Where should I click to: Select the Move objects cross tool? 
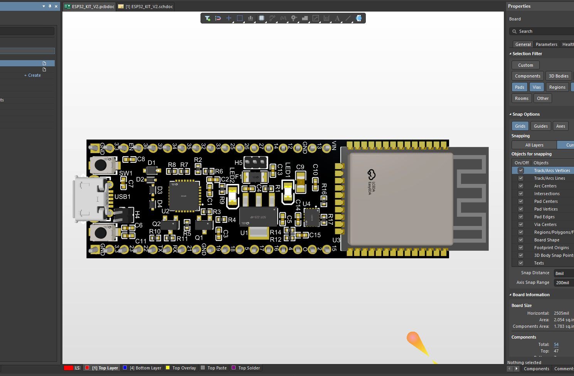coord(229,18)
